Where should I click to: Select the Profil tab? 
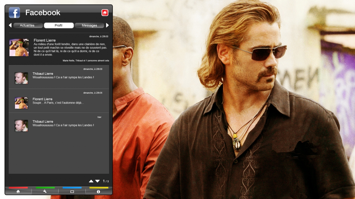tap(59, 26)
